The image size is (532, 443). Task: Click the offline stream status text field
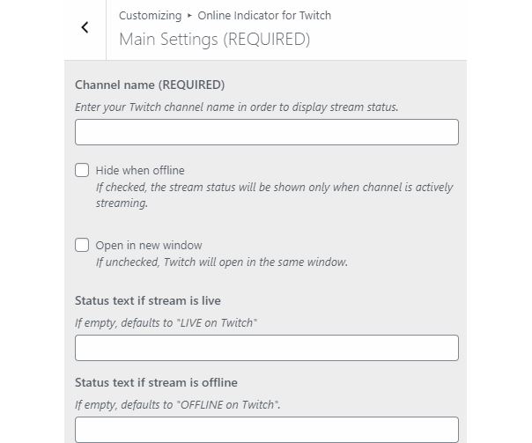(x=267, y=430)
